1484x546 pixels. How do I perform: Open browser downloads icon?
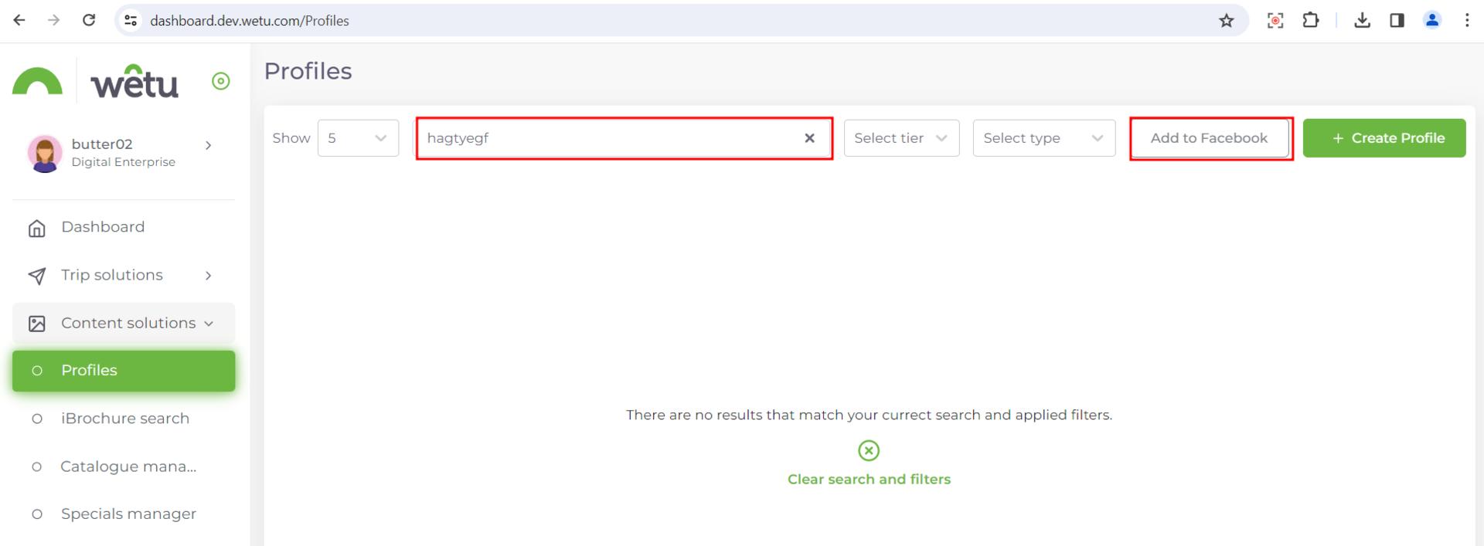click(x=1362, y=21)
